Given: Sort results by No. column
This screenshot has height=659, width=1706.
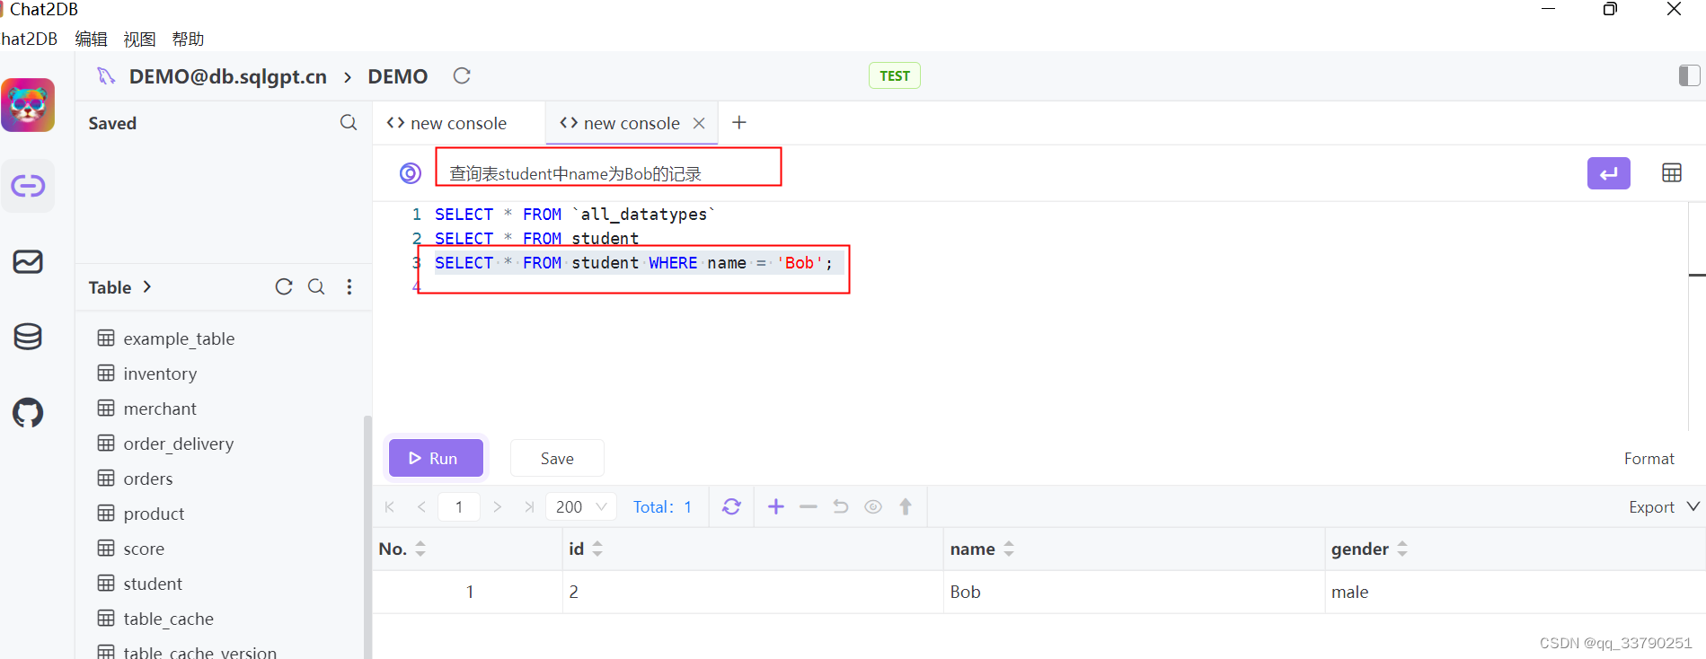Looking at the screenshot, I should [x=420, y=549].
